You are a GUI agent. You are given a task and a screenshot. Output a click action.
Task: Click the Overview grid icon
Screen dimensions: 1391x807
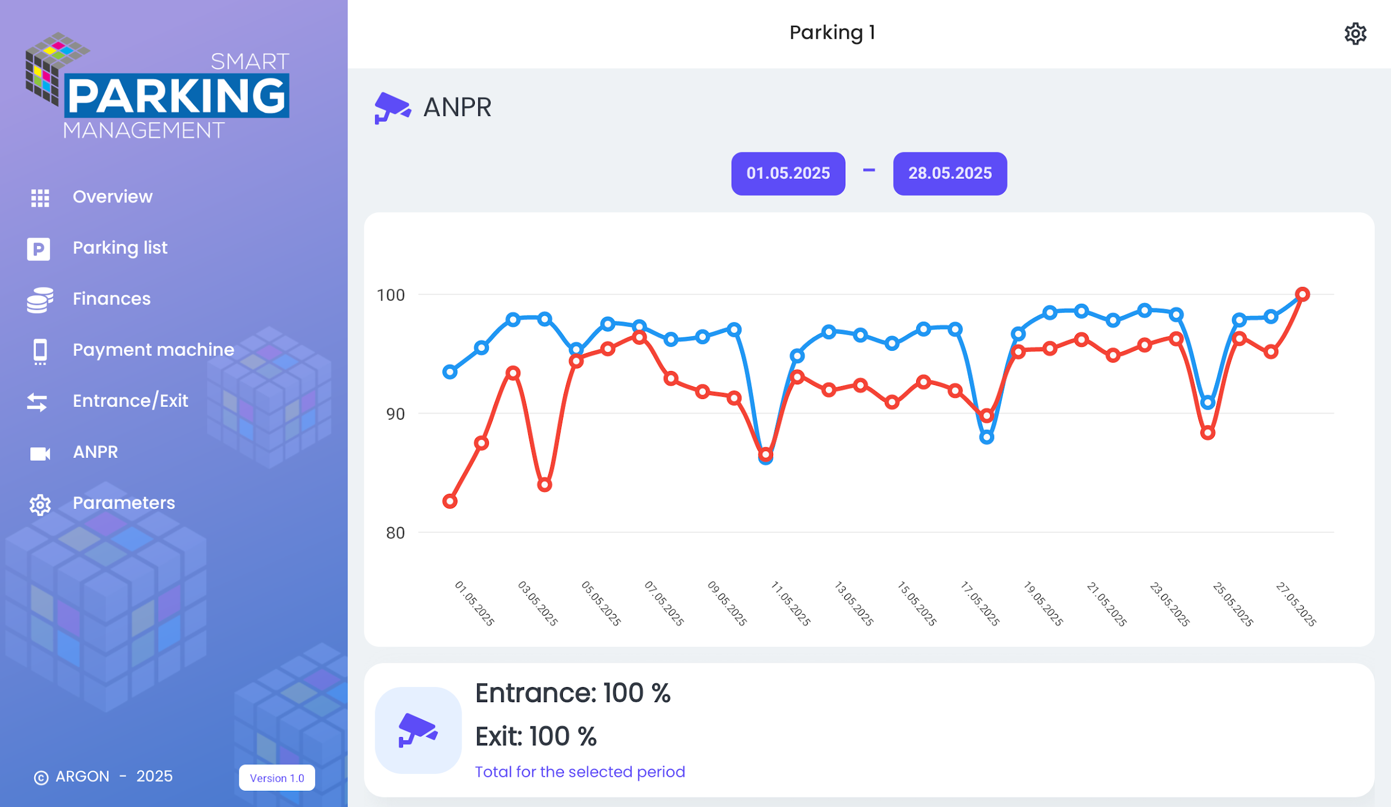click(x=40, y=197)
